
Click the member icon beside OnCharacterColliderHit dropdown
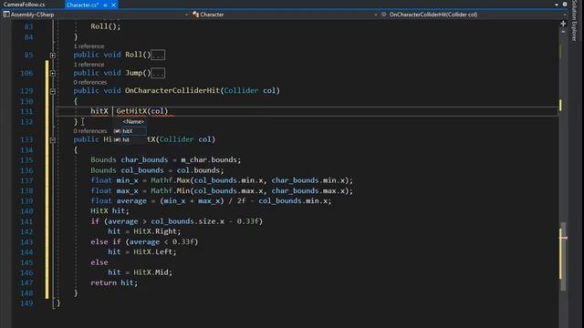[x=383, y=15]
